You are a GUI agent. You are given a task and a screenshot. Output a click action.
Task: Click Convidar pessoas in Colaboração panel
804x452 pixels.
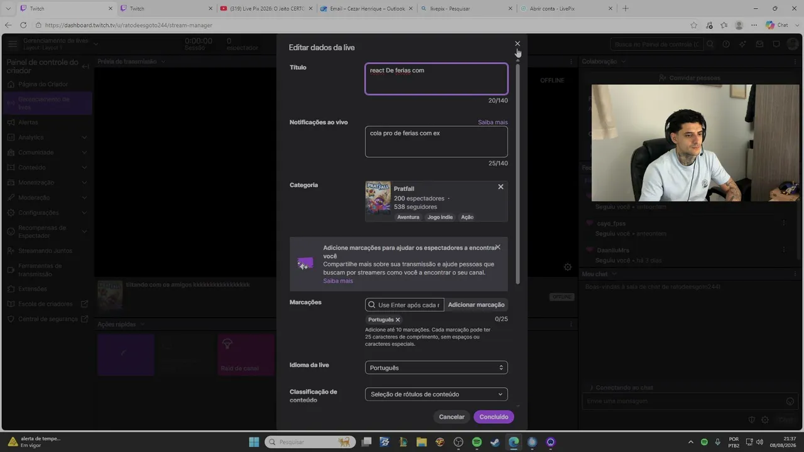tap(690, 78)
